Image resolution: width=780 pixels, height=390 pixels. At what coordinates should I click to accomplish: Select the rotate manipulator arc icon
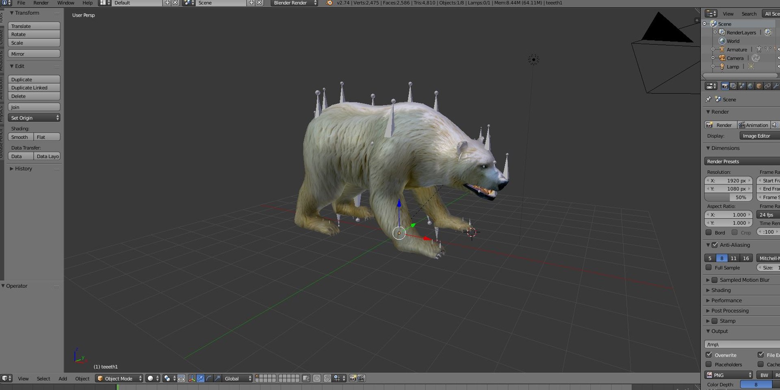(x=209, y=379)
